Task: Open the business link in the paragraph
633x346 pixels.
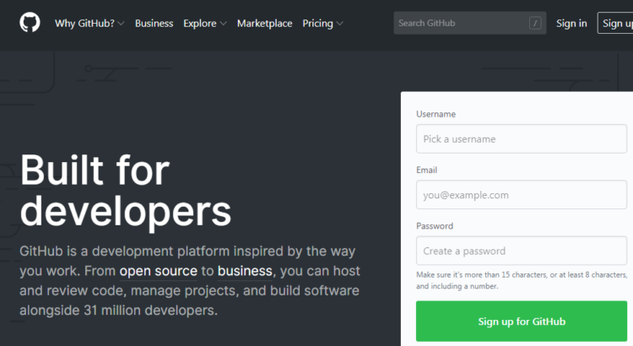Action: (245, 271)
